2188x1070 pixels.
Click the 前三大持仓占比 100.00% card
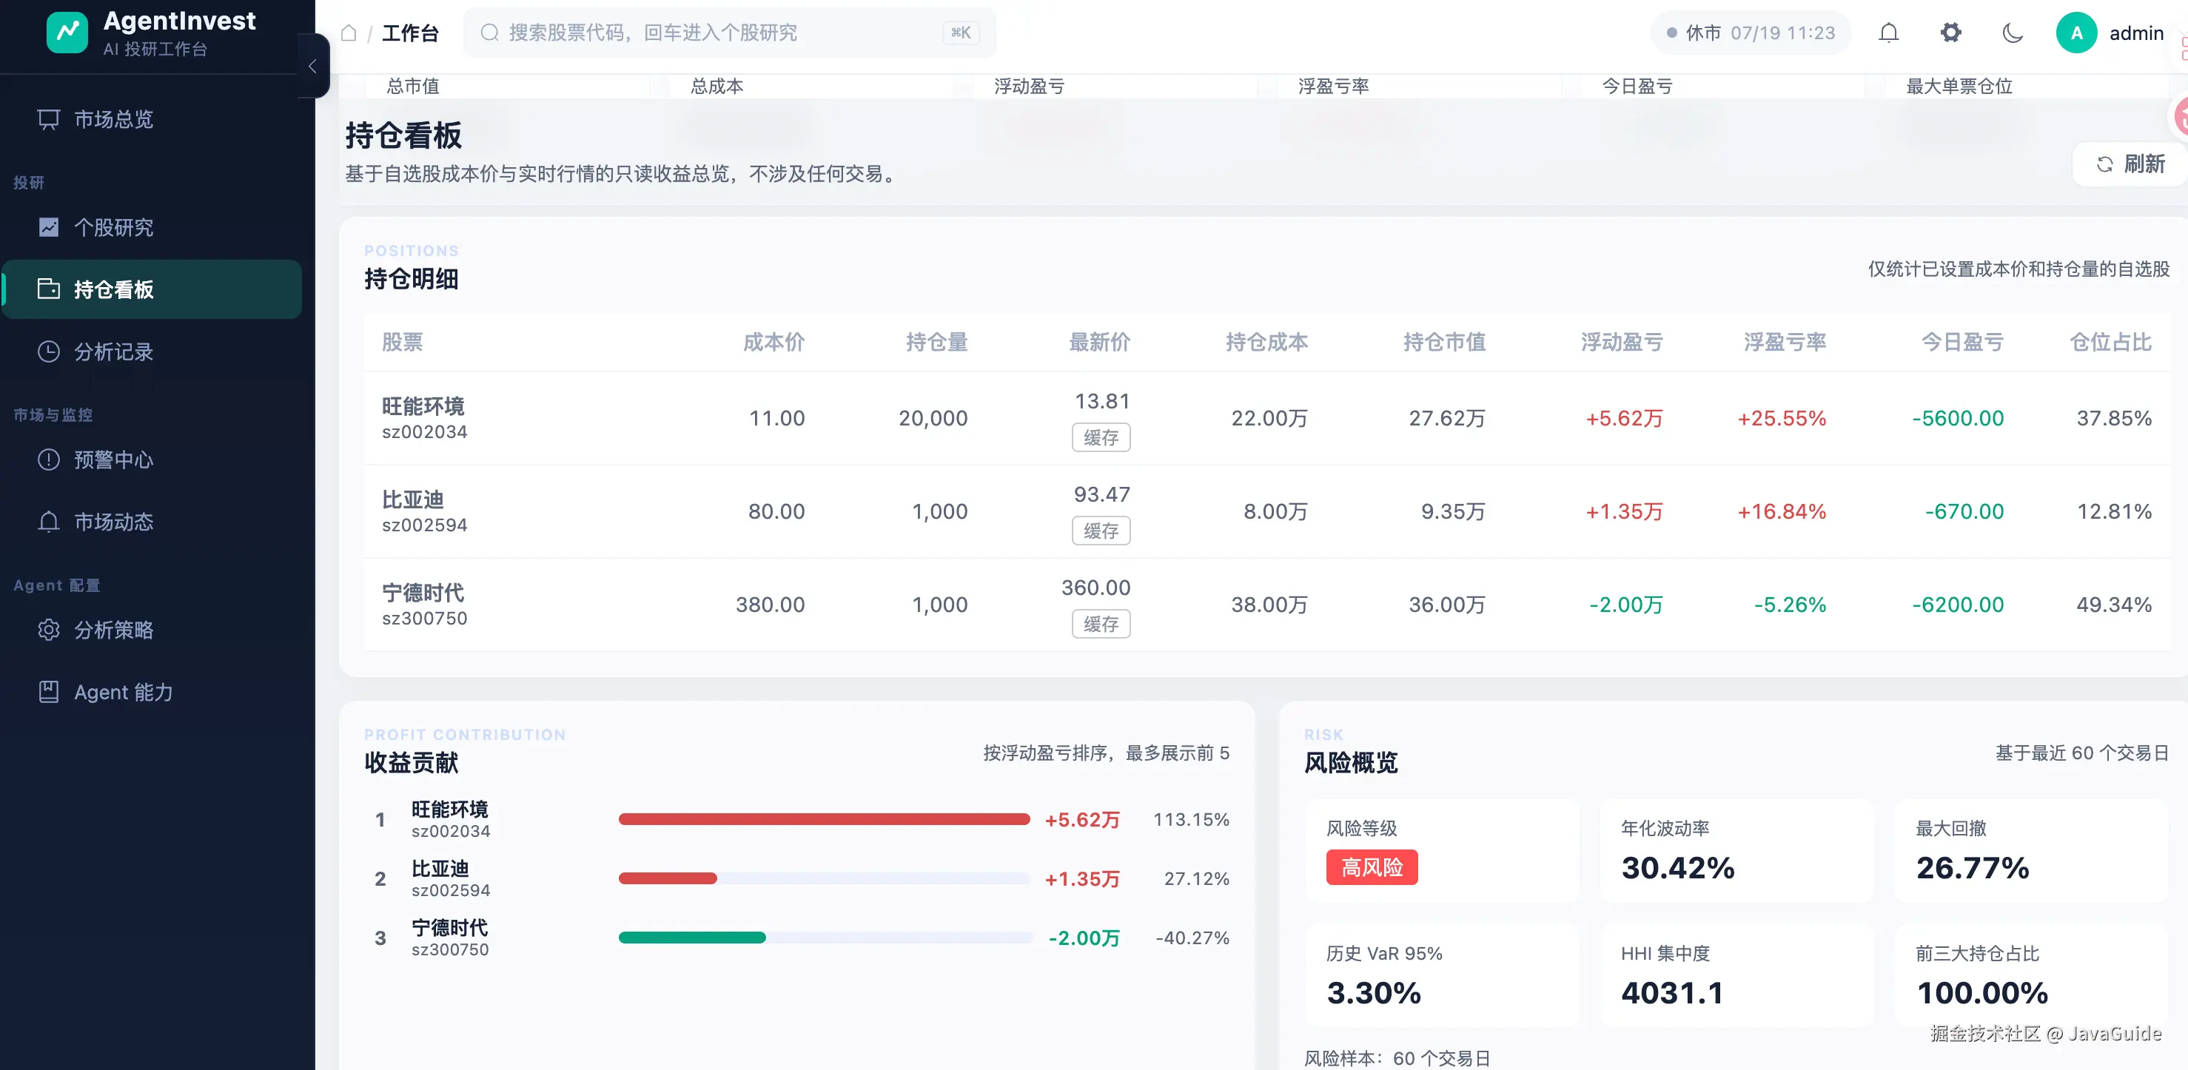click(x=2031, y=976)
